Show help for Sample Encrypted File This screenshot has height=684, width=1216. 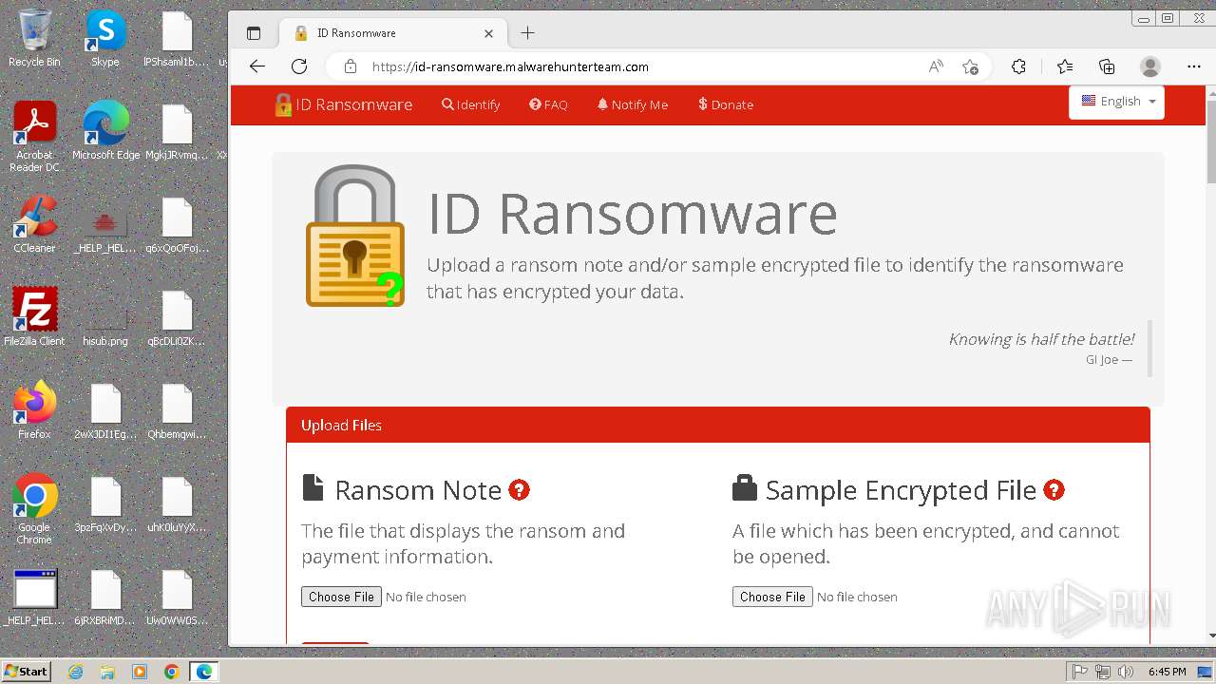(x=1054, y=490)
